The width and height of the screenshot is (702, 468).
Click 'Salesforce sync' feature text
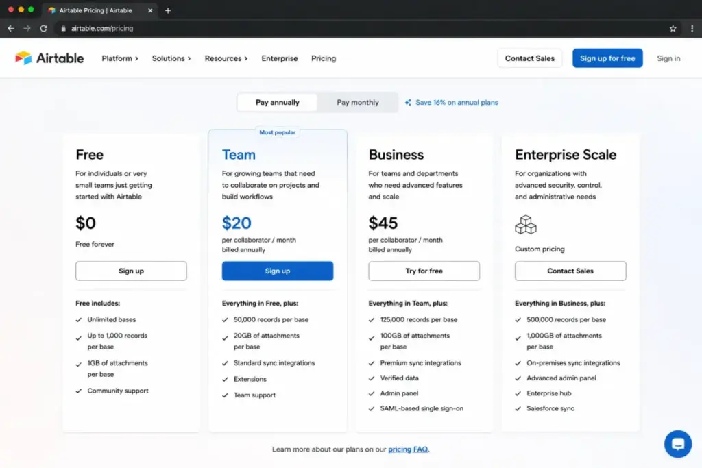pyautogui.click(x=550, y=408)
